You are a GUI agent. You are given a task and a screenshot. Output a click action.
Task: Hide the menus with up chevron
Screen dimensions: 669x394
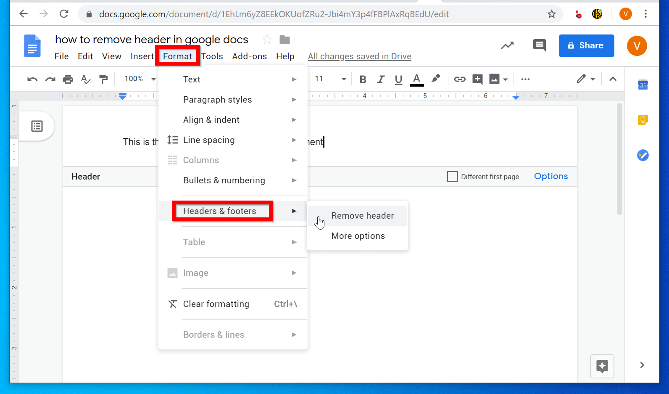(x=613, y=79)
